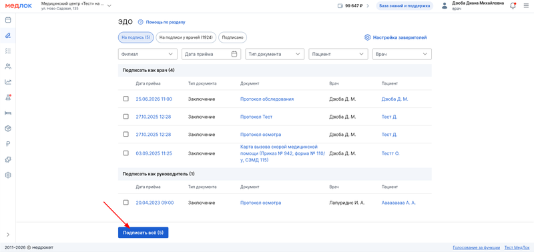
Task: Open document Протокол Тест
Action: coord(256,117)
